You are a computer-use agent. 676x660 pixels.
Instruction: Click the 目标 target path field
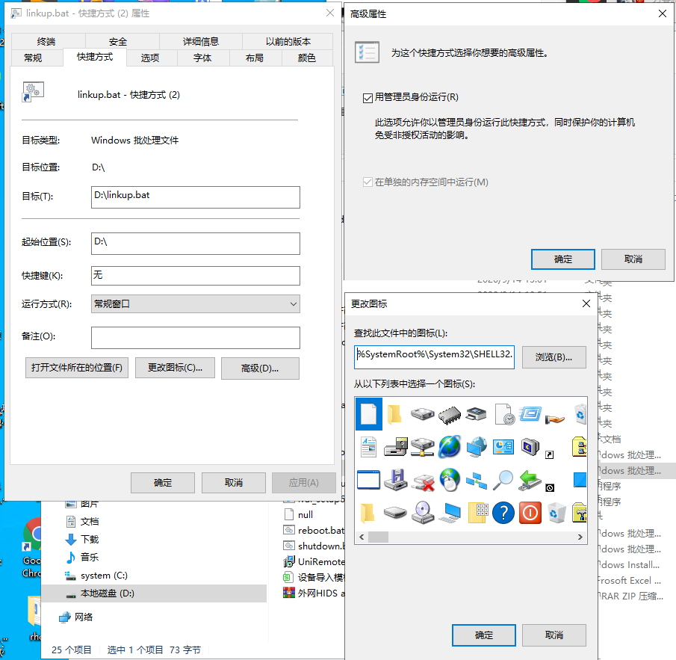pos(195,197)
